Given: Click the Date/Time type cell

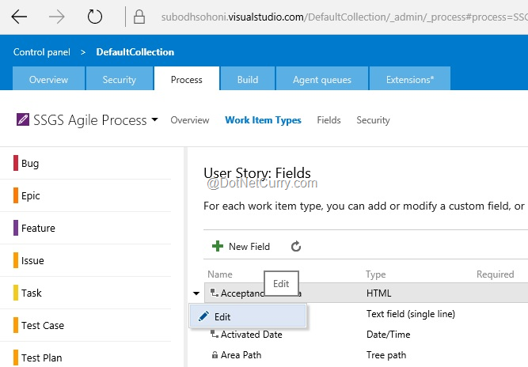Looking at the screenshot, I should pyautogui.click(x=388, y=335).
